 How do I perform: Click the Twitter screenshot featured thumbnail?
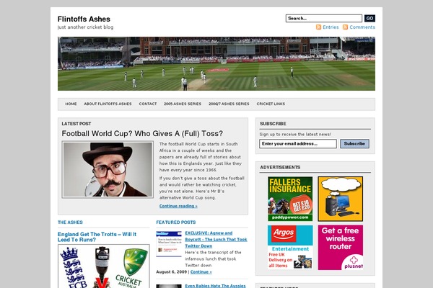[x=169, y=243]
